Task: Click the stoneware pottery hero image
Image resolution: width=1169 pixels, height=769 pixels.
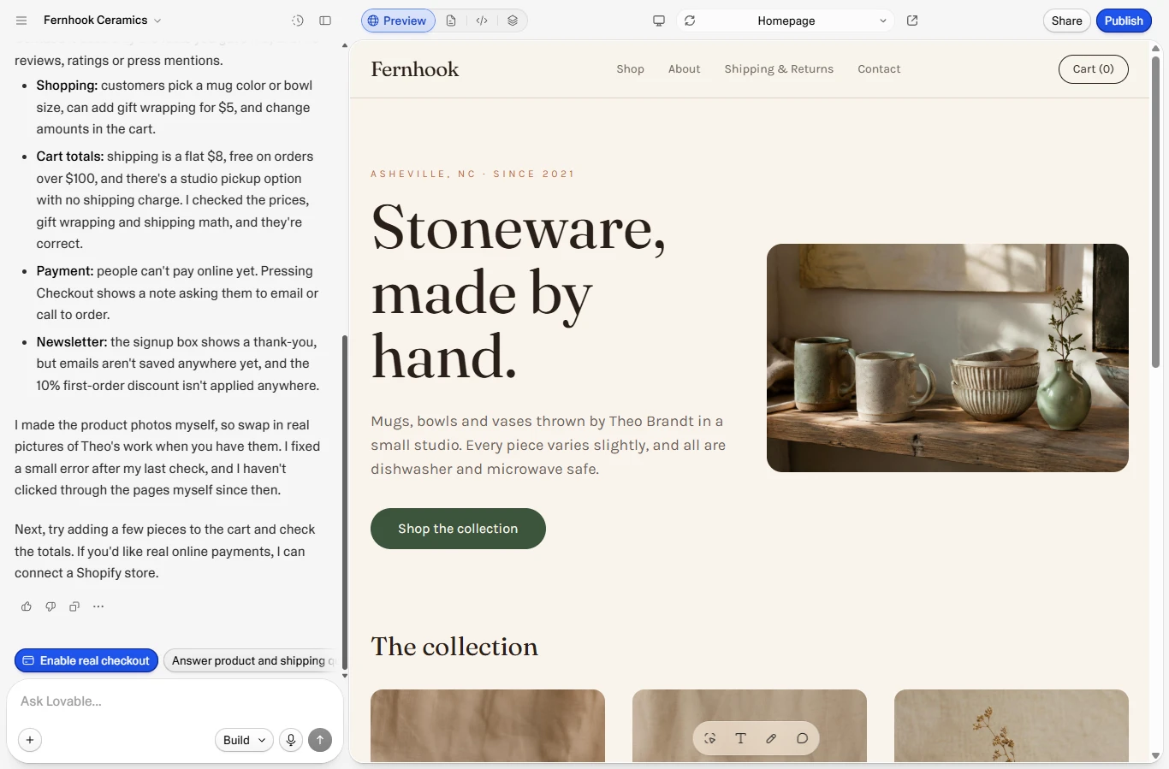Action: pos(947,358)
